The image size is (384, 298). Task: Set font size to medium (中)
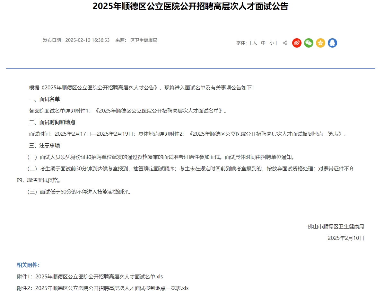tap(263, 43)
